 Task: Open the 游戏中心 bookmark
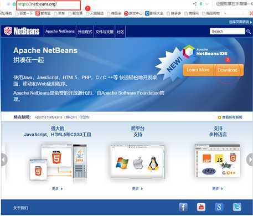click(133, 13)
